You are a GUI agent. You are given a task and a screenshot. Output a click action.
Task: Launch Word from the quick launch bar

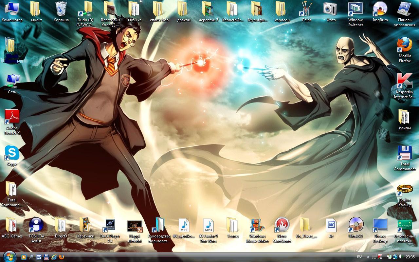click(39, 257)
